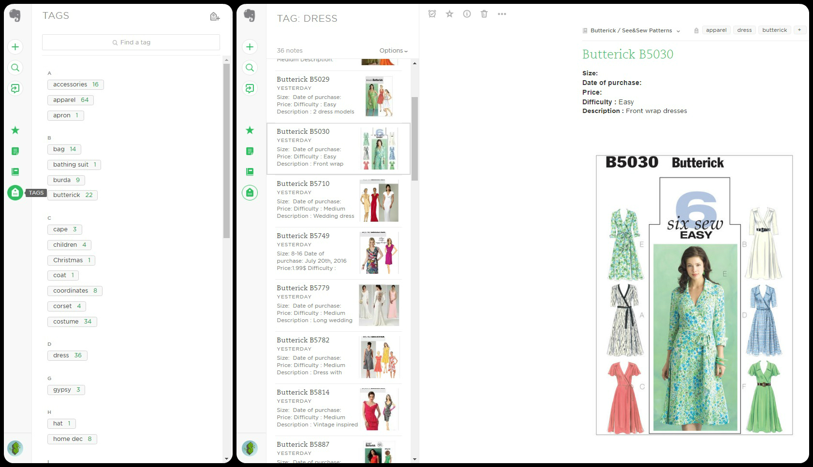Click the plus button to add a tag

click(799, 30)
